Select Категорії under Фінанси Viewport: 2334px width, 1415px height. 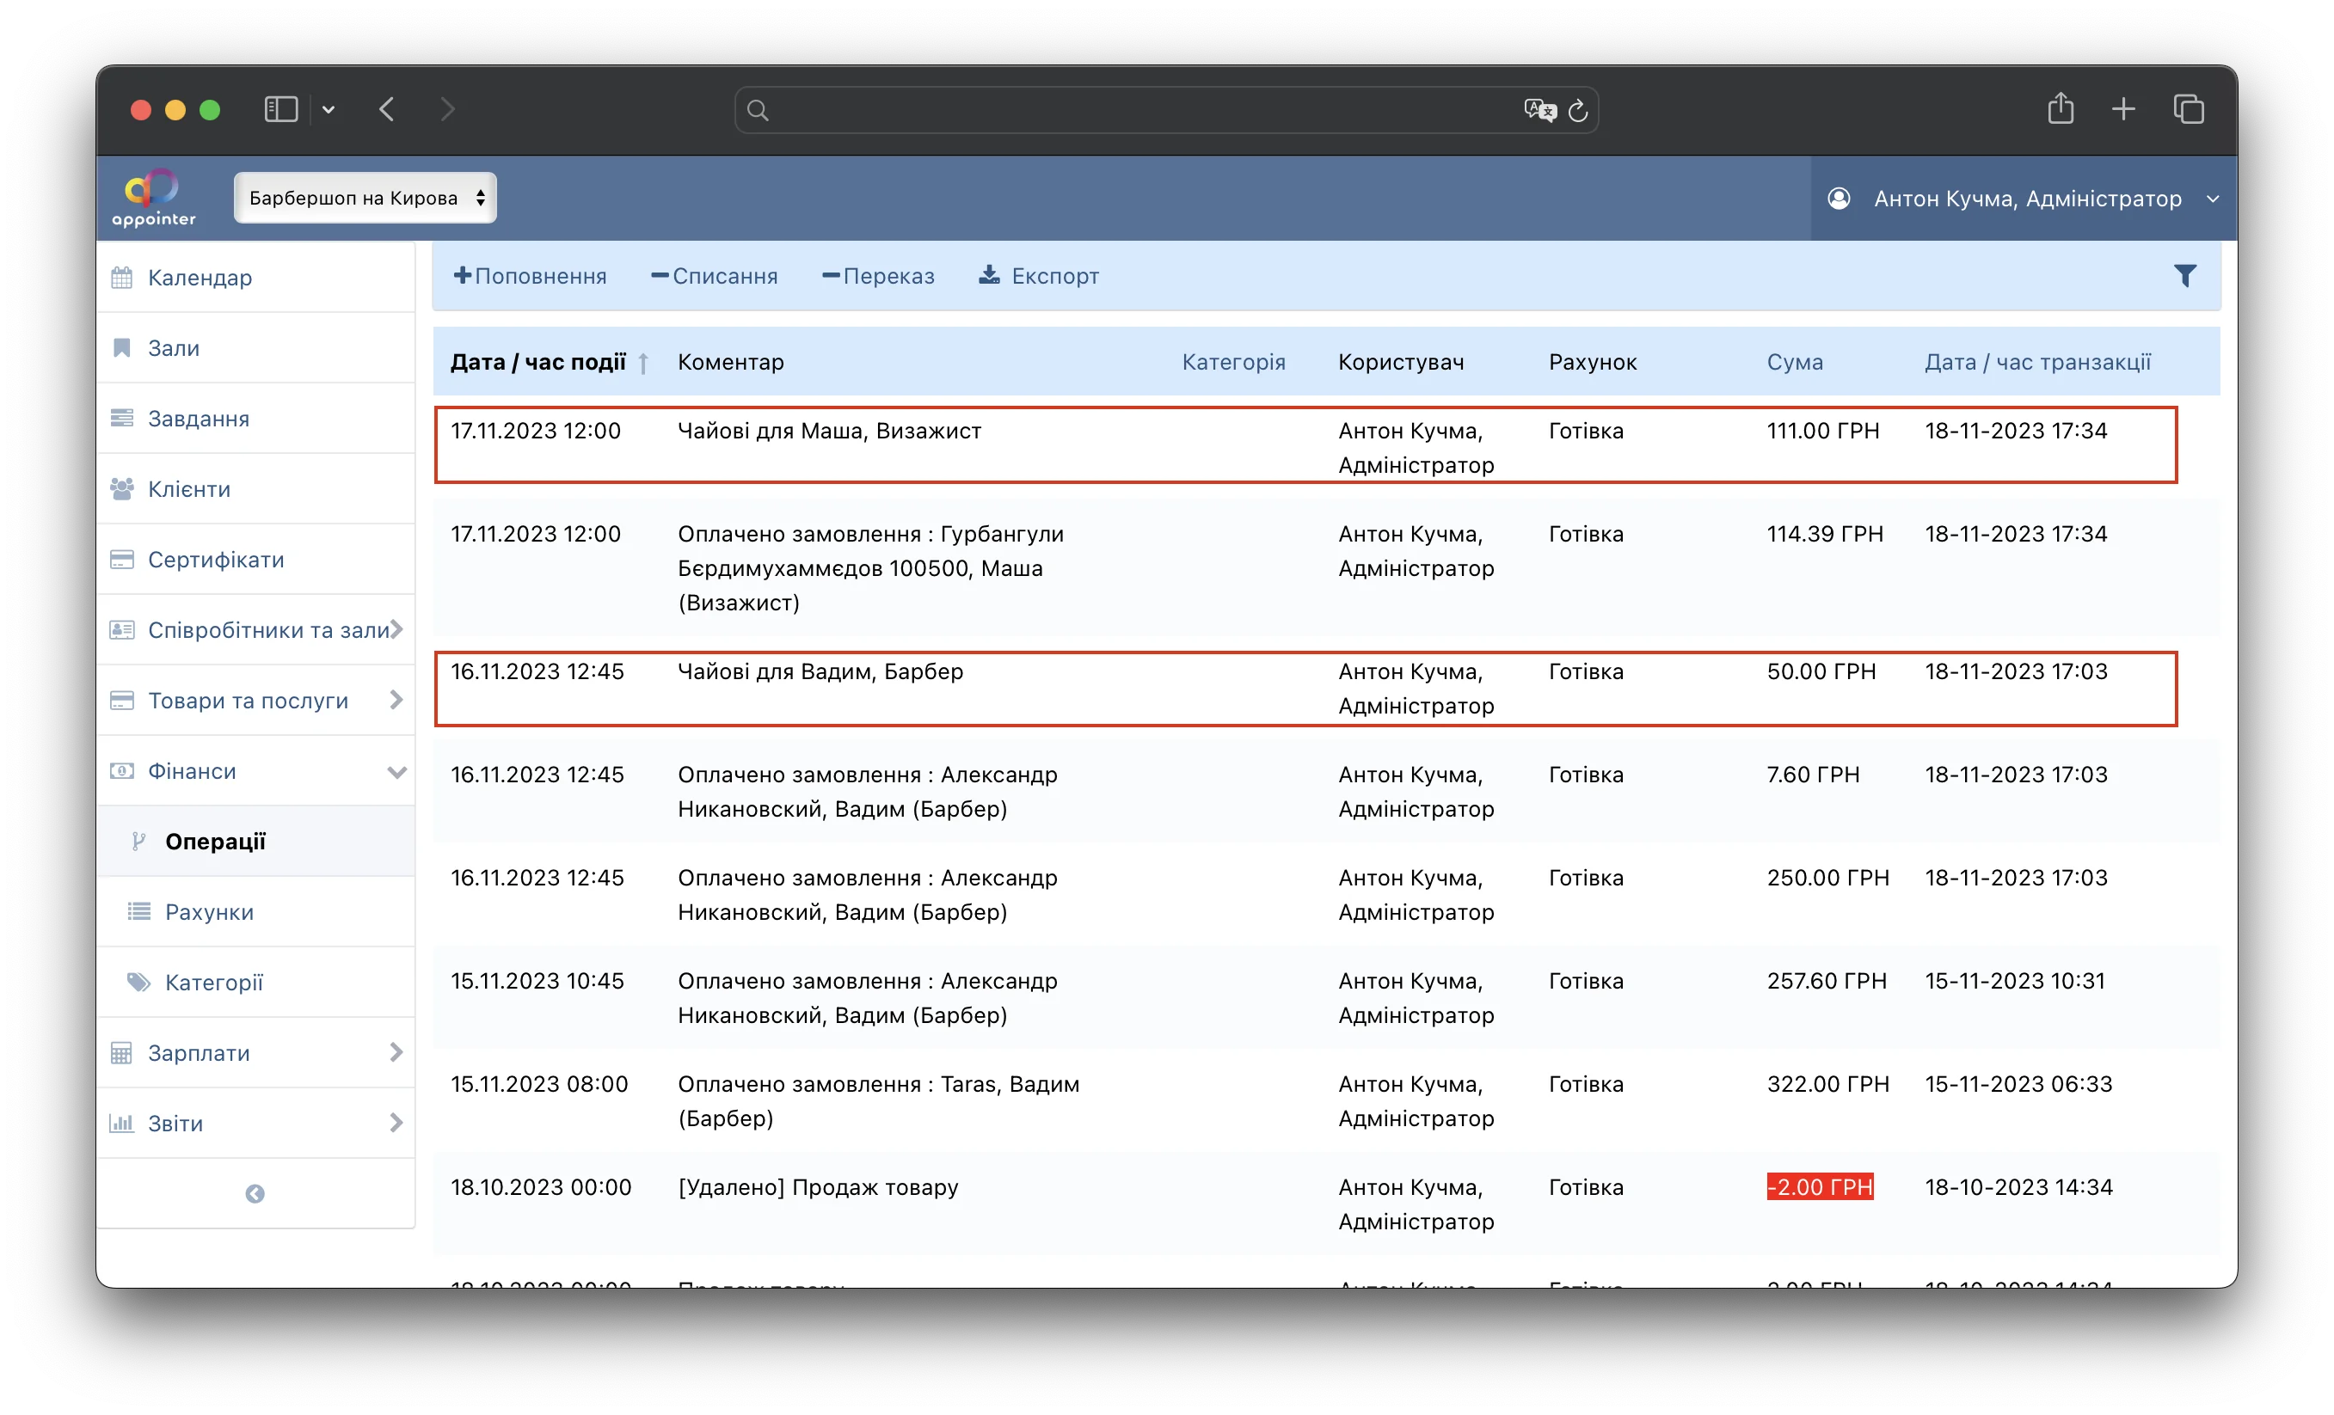(x=214, y=983)
